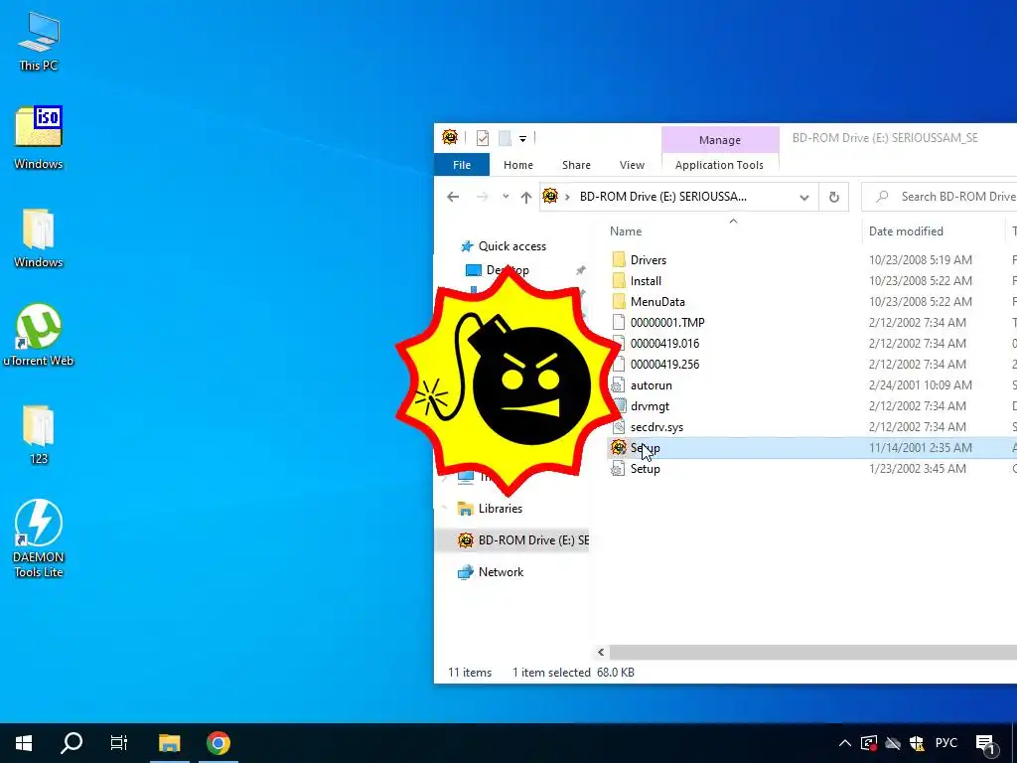Select the Windows ISO file icon
Viewport: 1017px width, 763px height.
click(39, 137)
